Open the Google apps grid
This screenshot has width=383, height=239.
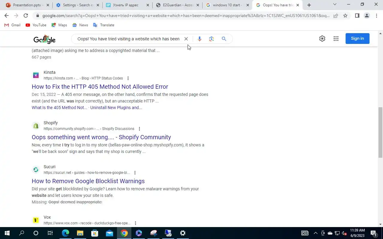tap(336, 39)
